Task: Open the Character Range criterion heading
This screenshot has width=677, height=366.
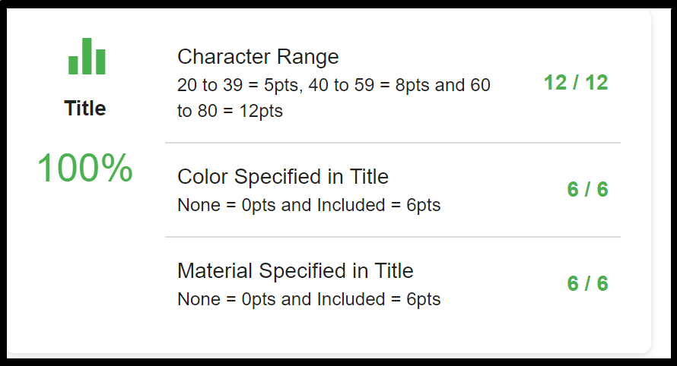Action: [x=258, y=56]
